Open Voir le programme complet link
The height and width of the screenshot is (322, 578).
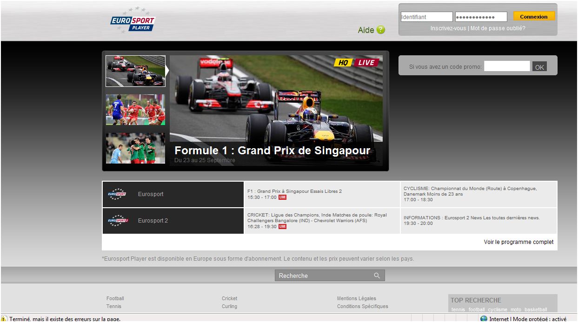coord(518,242)
